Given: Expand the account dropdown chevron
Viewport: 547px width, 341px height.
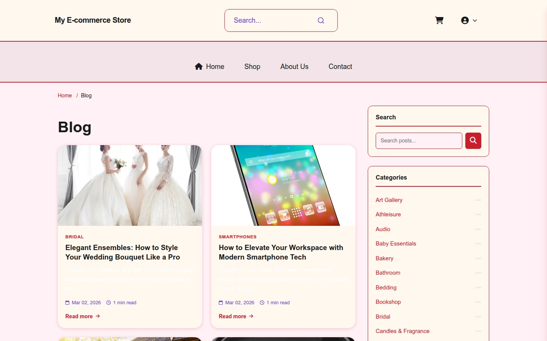Looking at the screenshot, I should coord(475,20).
